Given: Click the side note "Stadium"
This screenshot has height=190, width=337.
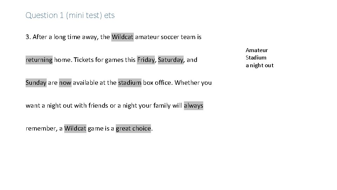Looking at the screenshot, I should (x=256, y=58).
